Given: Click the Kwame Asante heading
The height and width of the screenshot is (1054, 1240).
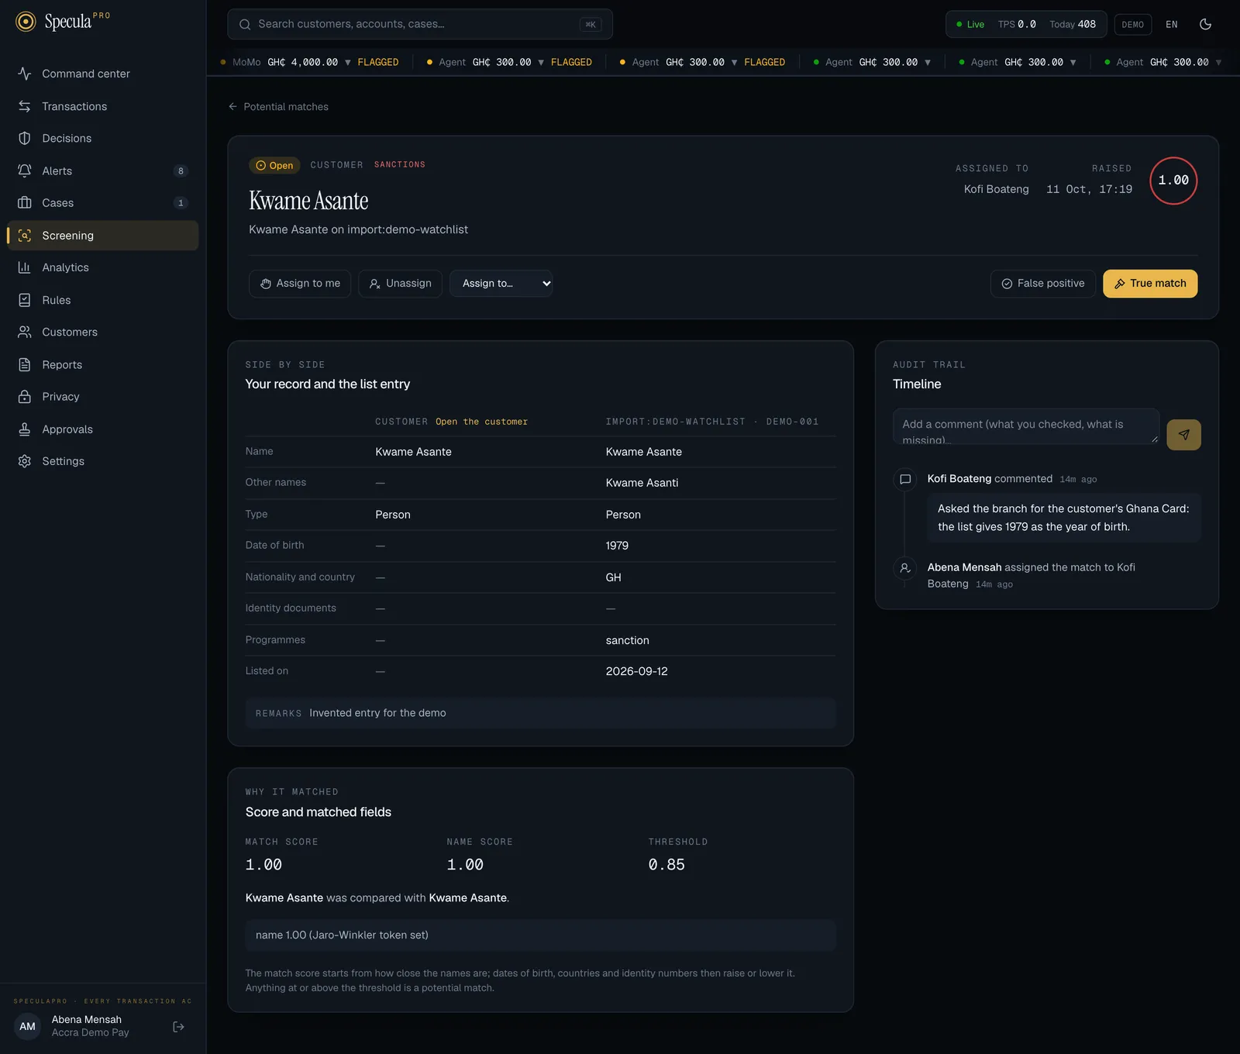Looking at the screenshot, I should click(308, 201).
